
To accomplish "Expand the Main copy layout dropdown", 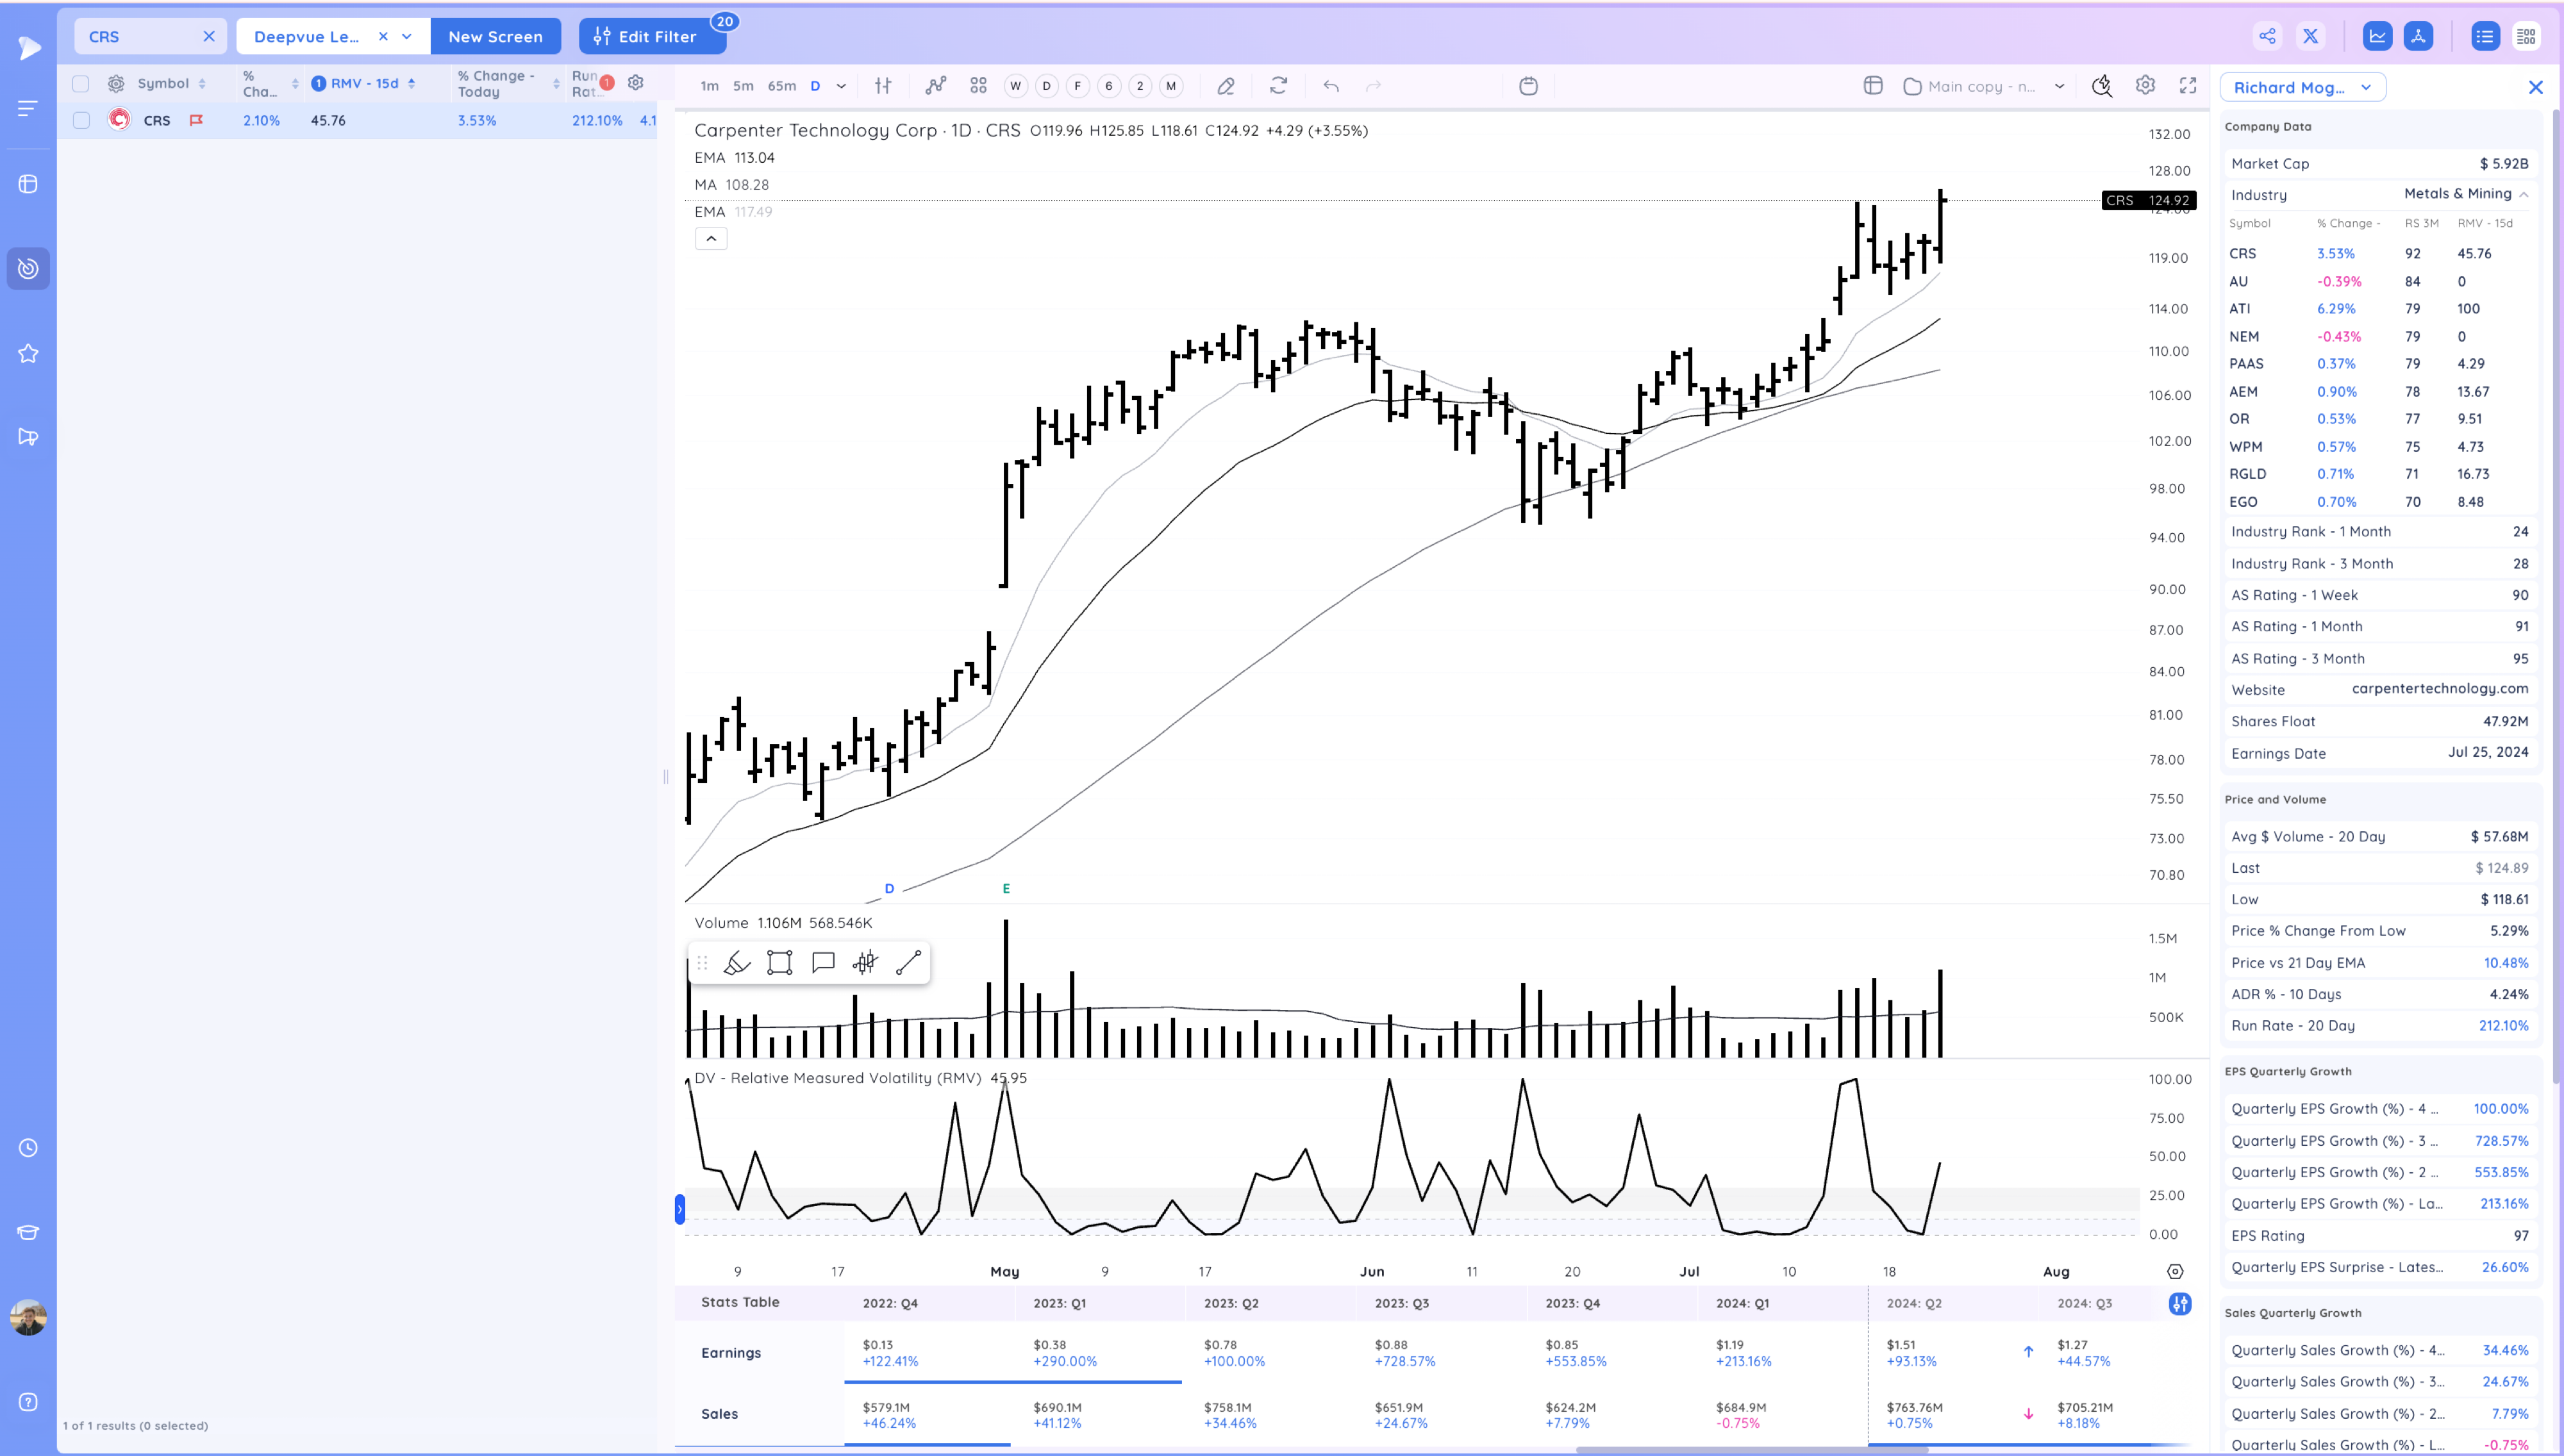I will pyautogui.click(x=2059, y=86).
